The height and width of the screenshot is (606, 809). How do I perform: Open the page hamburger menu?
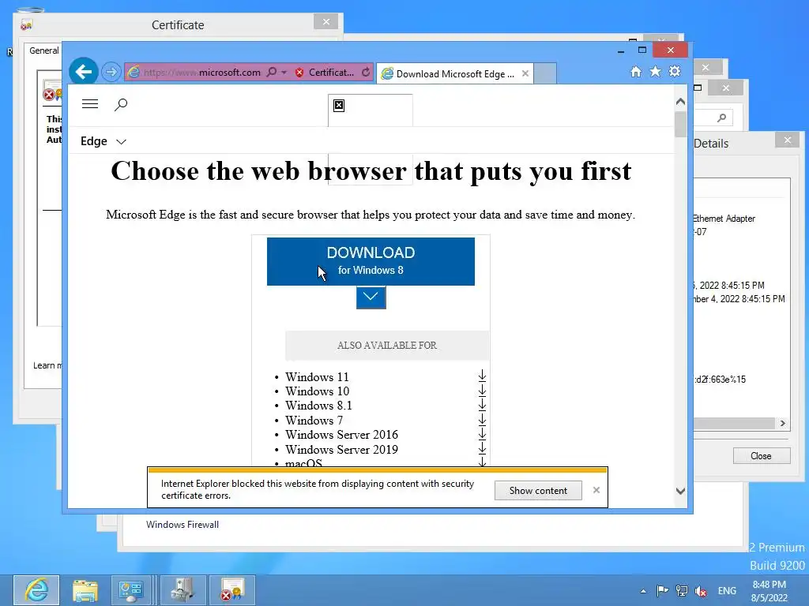90,104
